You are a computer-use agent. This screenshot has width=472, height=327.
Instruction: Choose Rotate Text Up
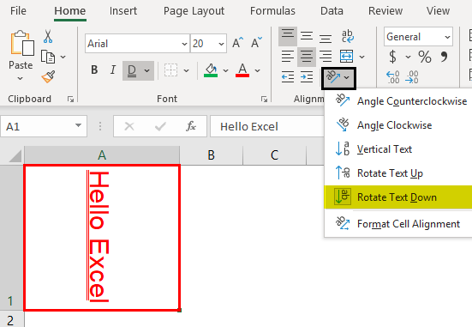point(398,173)
